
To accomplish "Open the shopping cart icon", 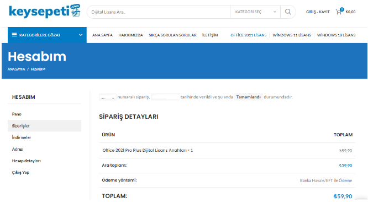I will click(x=339, y=11).
